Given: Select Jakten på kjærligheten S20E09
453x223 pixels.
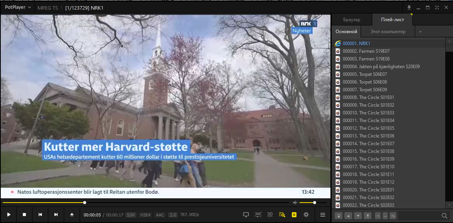Looking at the screenshot, I should tap(388, 67).
